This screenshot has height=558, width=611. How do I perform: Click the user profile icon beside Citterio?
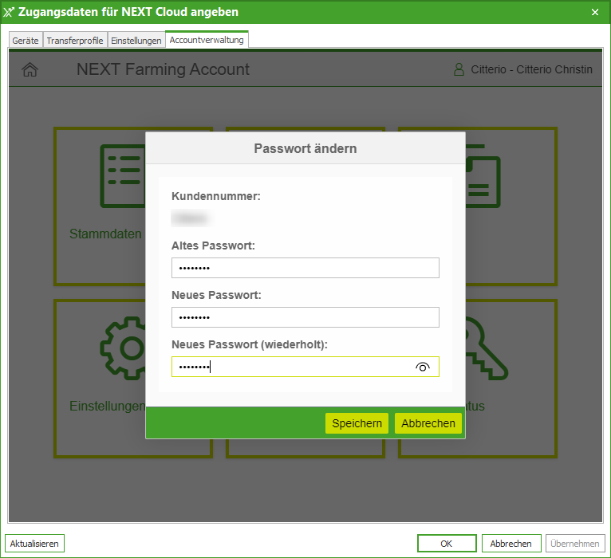(x=459, y=70)
